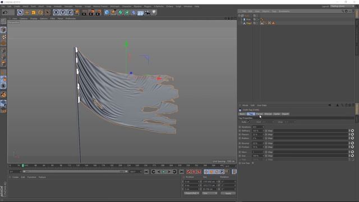This screenshot has height=202, width=359.
Task: Click Stiffness map picker circle button
Action: (x=352, y=131)
